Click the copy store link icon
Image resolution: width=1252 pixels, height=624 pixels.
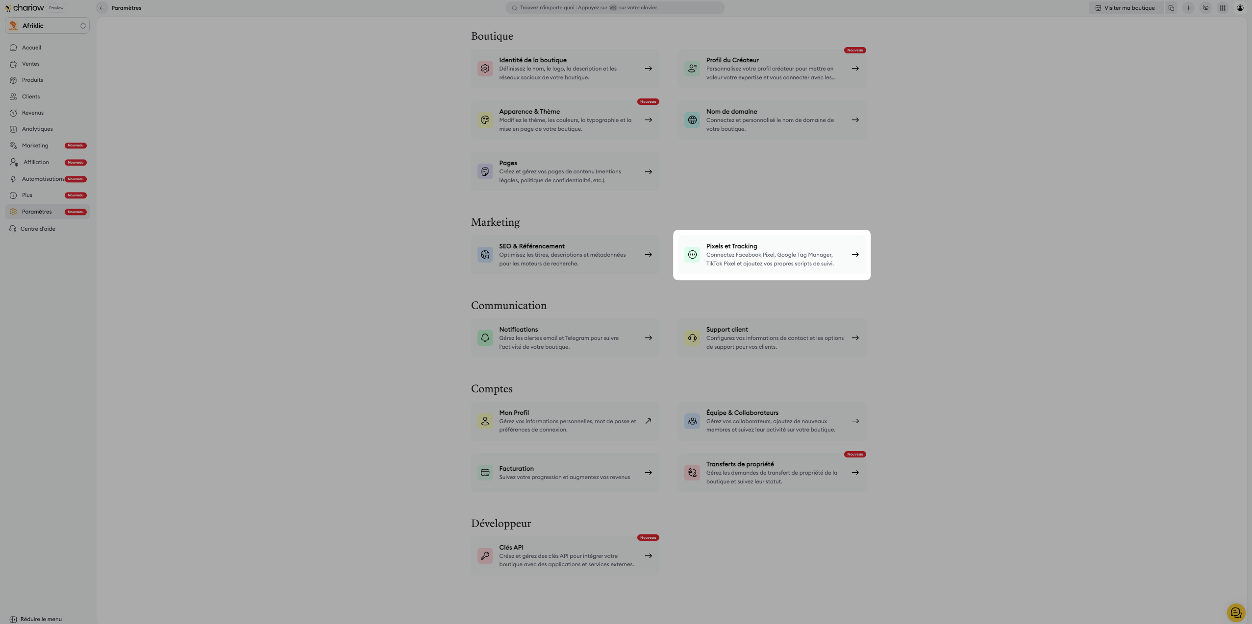1171,8
